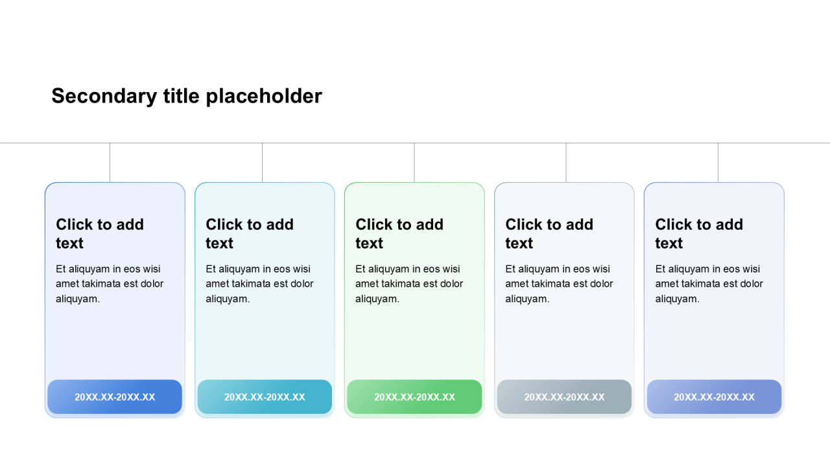
Task: Click the green card's "Click to add text" heading
Action: click(x=399, y=233)
